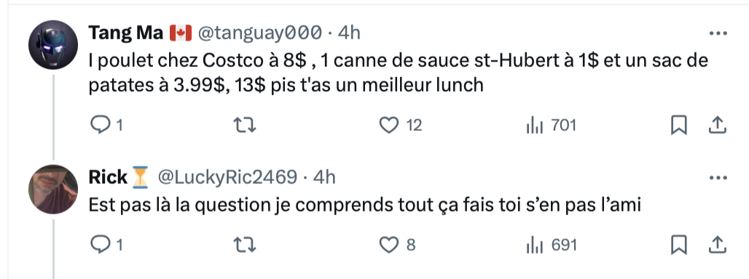Reply to Rick's tweet
The image size is (749, 279).
106,245
